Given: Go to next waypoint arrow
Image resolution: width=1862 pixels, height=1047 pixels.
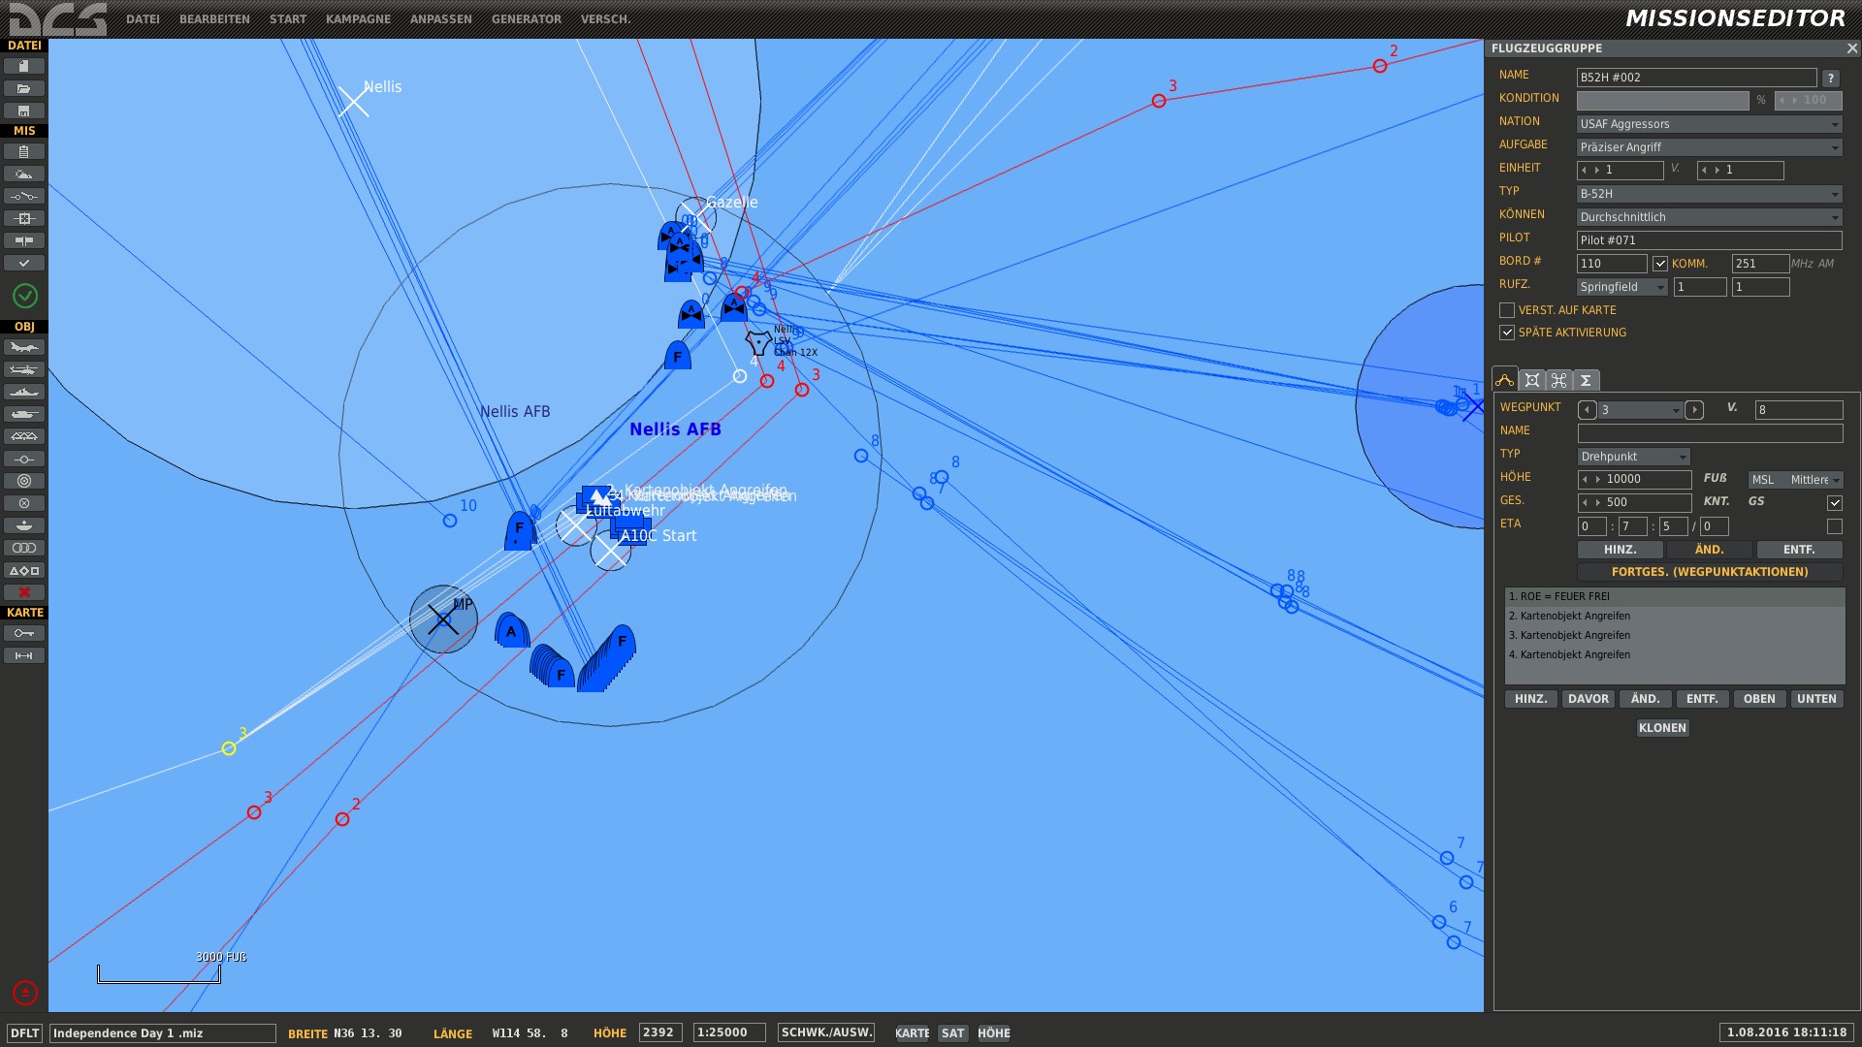Looking at the screenshot, I should [1694, 410].
